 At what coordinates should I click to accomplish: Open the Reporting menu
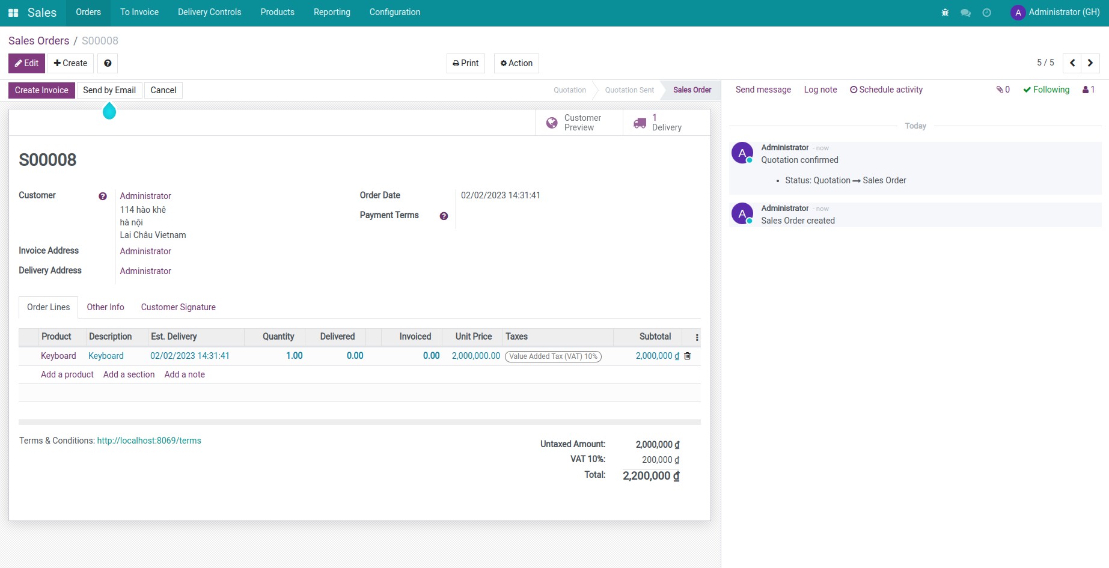pos(331,12)
